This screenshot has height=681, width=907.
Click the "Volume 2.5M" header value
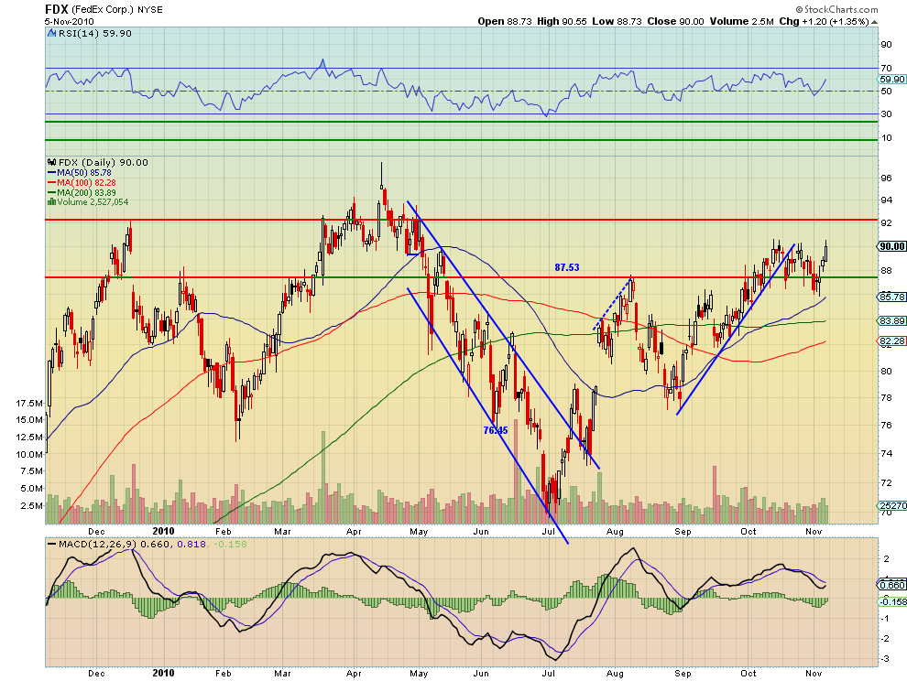click(x=741, y=21)
